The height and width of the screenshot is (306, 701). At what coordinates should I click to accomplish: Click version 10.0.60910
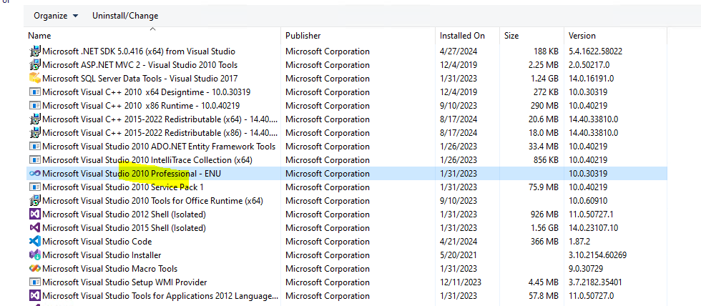[x=588, y=201]
